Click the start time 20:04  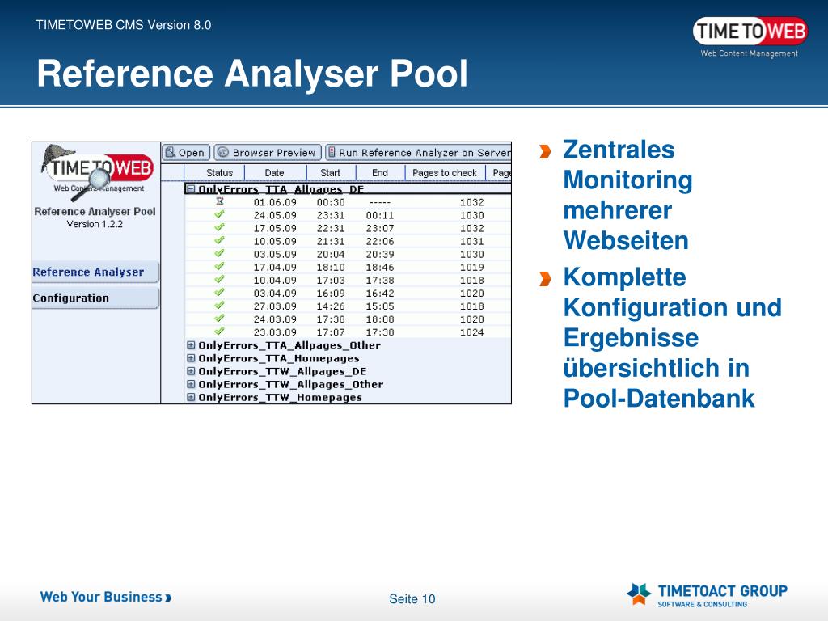[x=331, y=254]
